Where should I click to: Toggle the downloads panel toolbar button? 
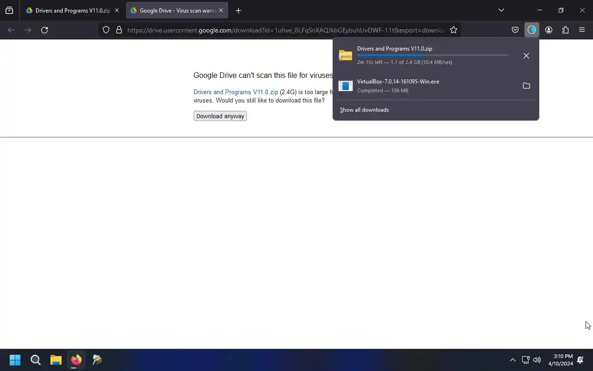[x=531, y=30]
